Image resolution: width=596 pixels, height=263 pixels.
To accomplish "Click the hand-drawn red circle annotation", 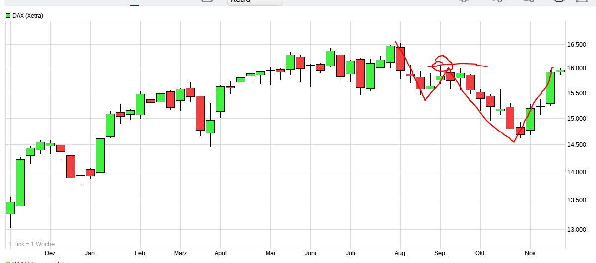I will (442, 63).
